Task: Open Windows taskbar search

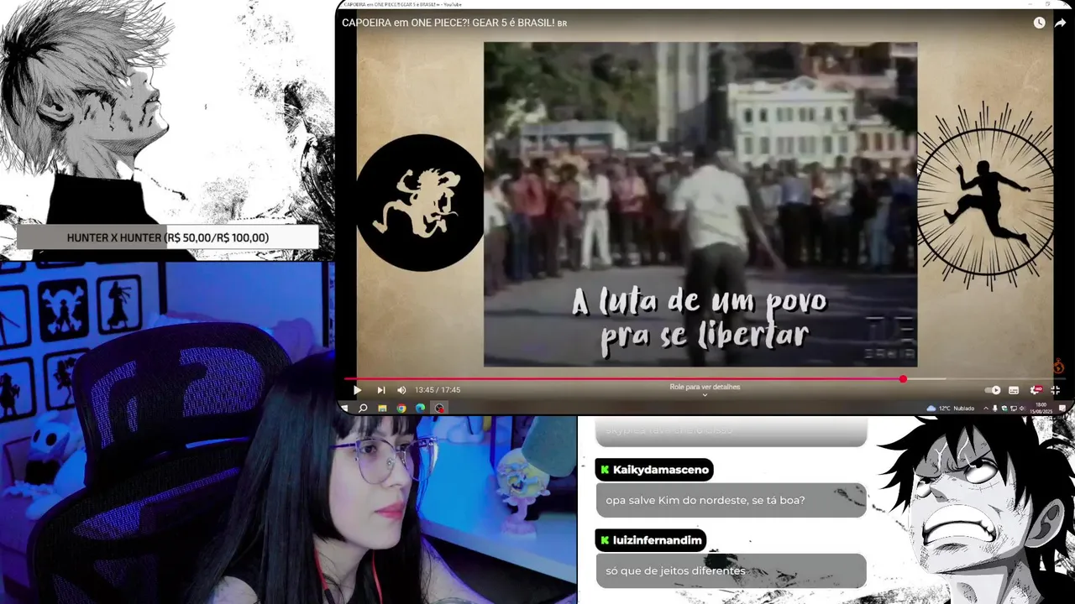Action: coord(363,409)
